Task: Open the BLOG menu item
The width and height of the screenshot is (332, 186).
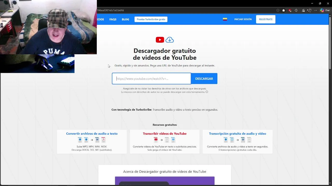Action: click(125, 19)
